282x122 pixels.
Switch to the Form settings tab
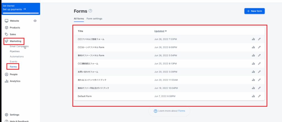94,19
